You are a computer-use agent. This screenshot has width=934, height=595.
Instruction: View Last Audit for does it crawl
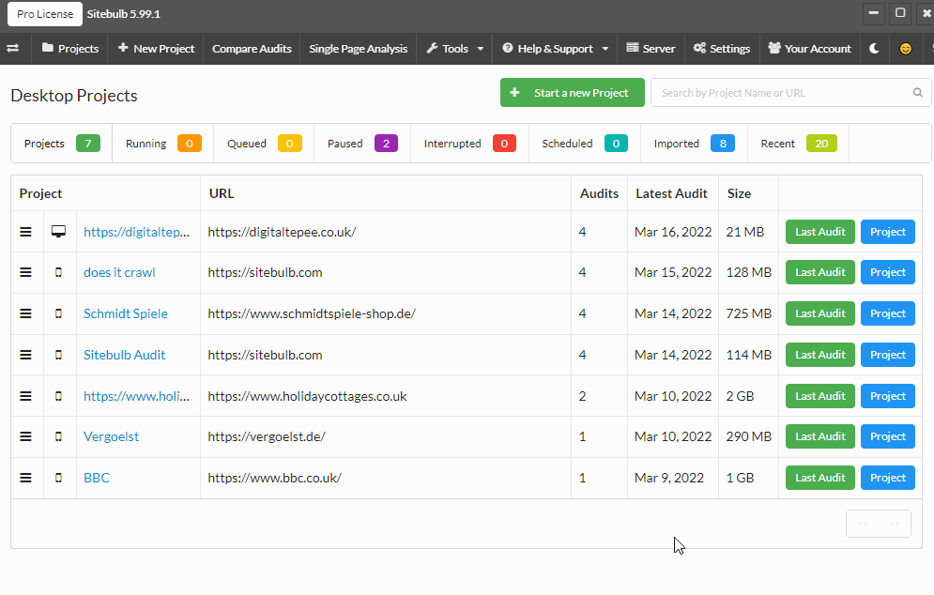click(x=820, y=272)
